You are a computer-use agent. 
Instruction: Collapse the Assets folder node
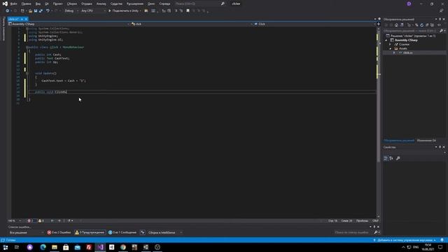point(391,48)
